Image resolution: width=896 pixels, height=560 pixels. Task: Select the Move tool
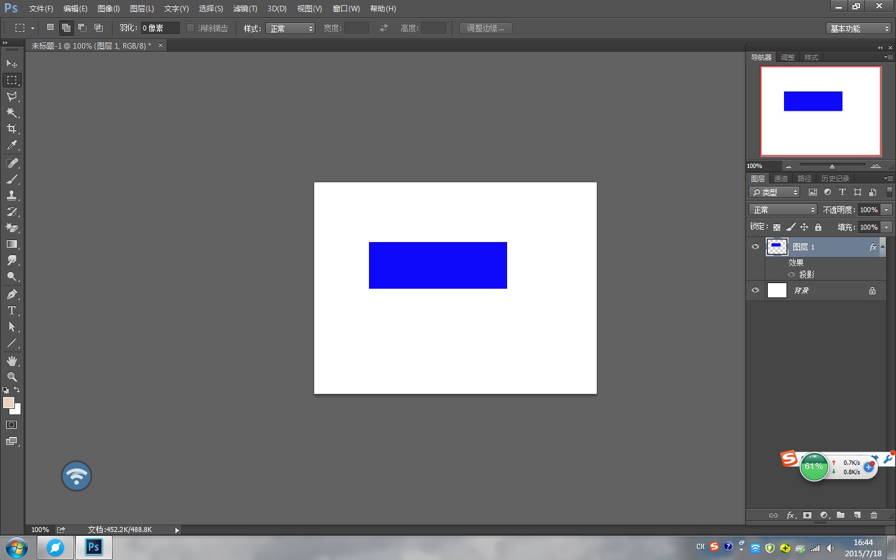11,63
